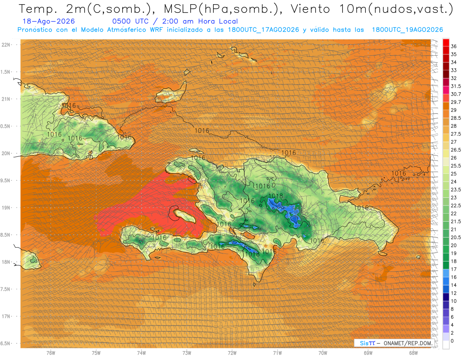Click the '72W' longitude axis label
This screenshot has height=358, width=464.
232,353
